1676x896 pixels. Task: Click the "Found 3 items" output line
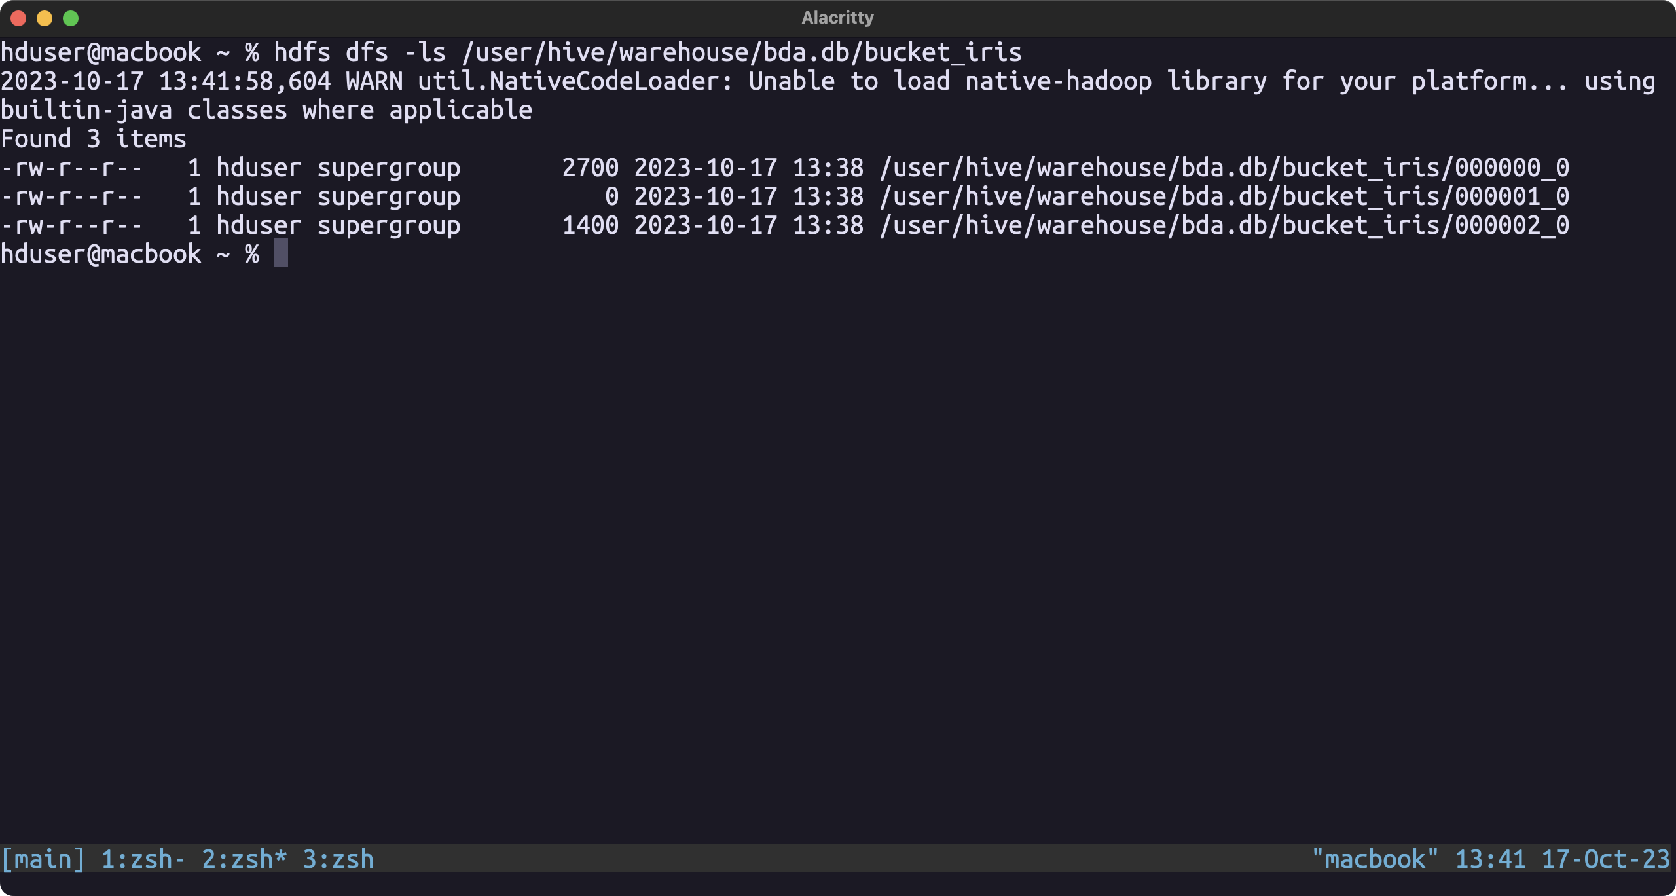click(x=94, y=140)
